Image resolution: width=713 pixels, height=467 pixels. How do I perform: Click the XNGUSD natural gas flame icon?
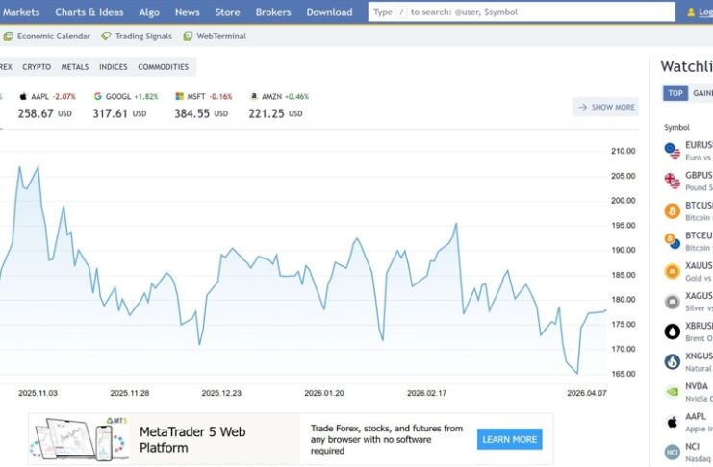[x=672, y=362]
